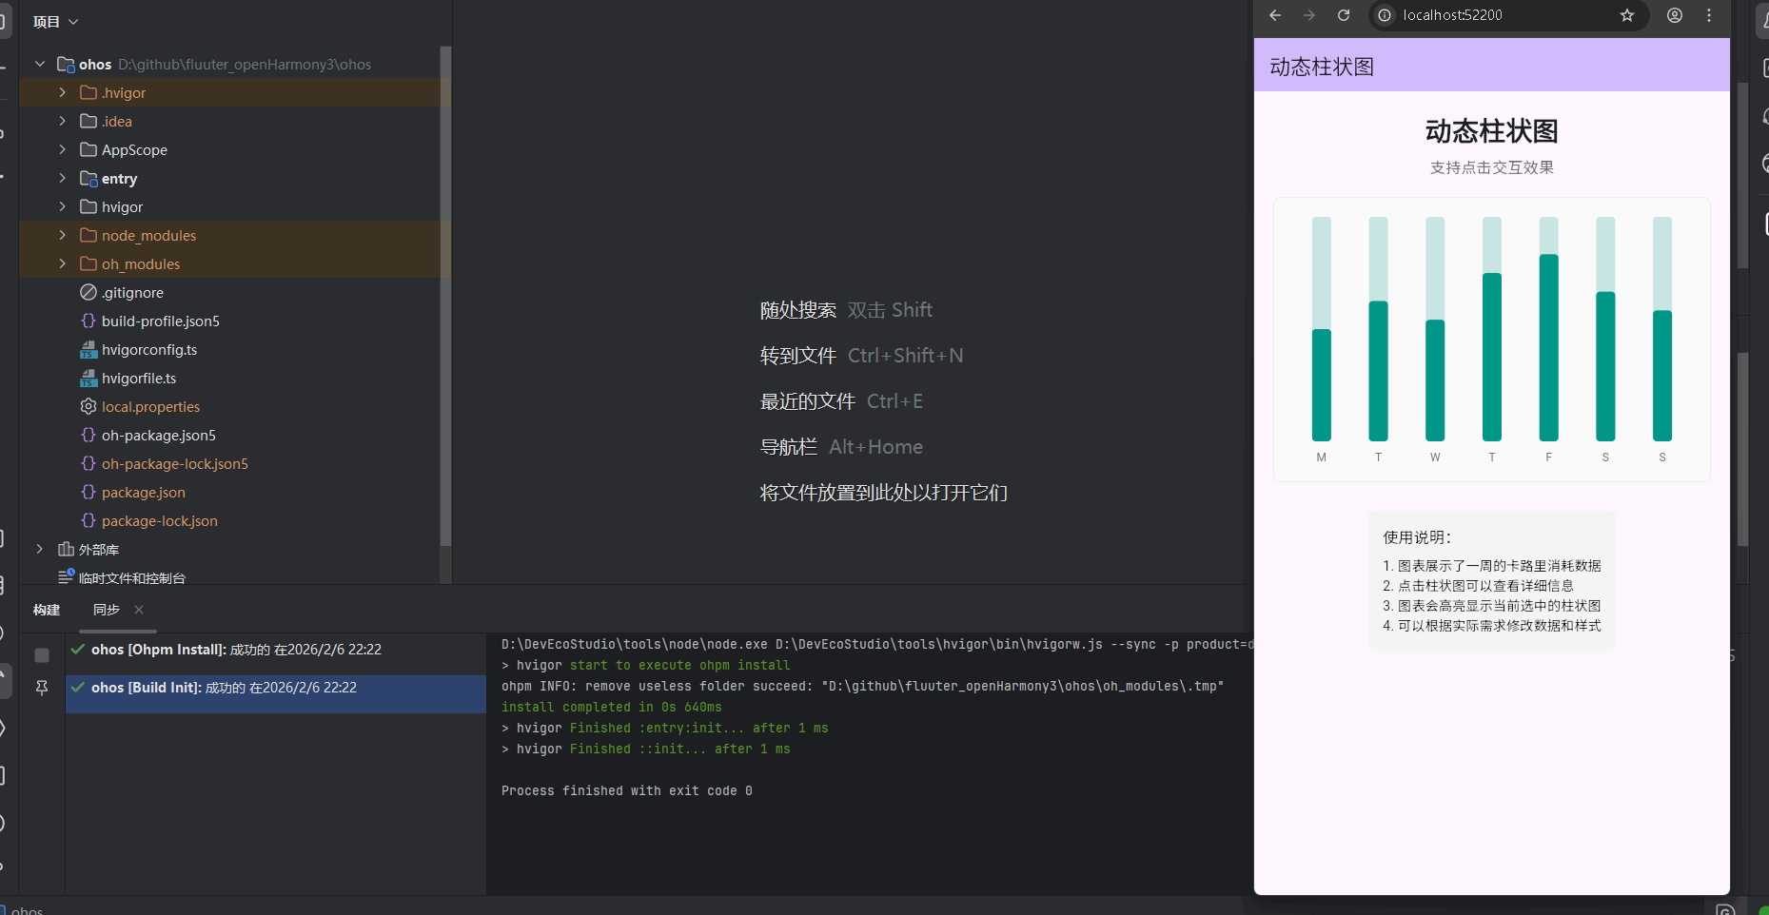Viewport: 1769px width, 915px height.
Task: Select local.properties file
Action: pos(150,407)
